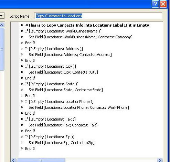Click horizontal scrollbar left arrow
Screen dimensions: 170x162
(13, 160)
